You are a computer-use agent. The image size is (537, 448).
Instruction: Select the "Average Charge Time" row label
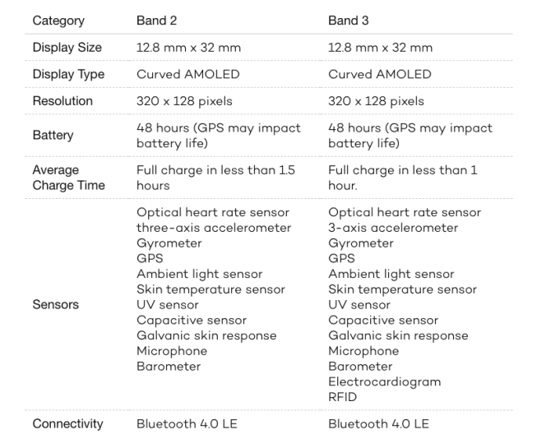(68, 178)
